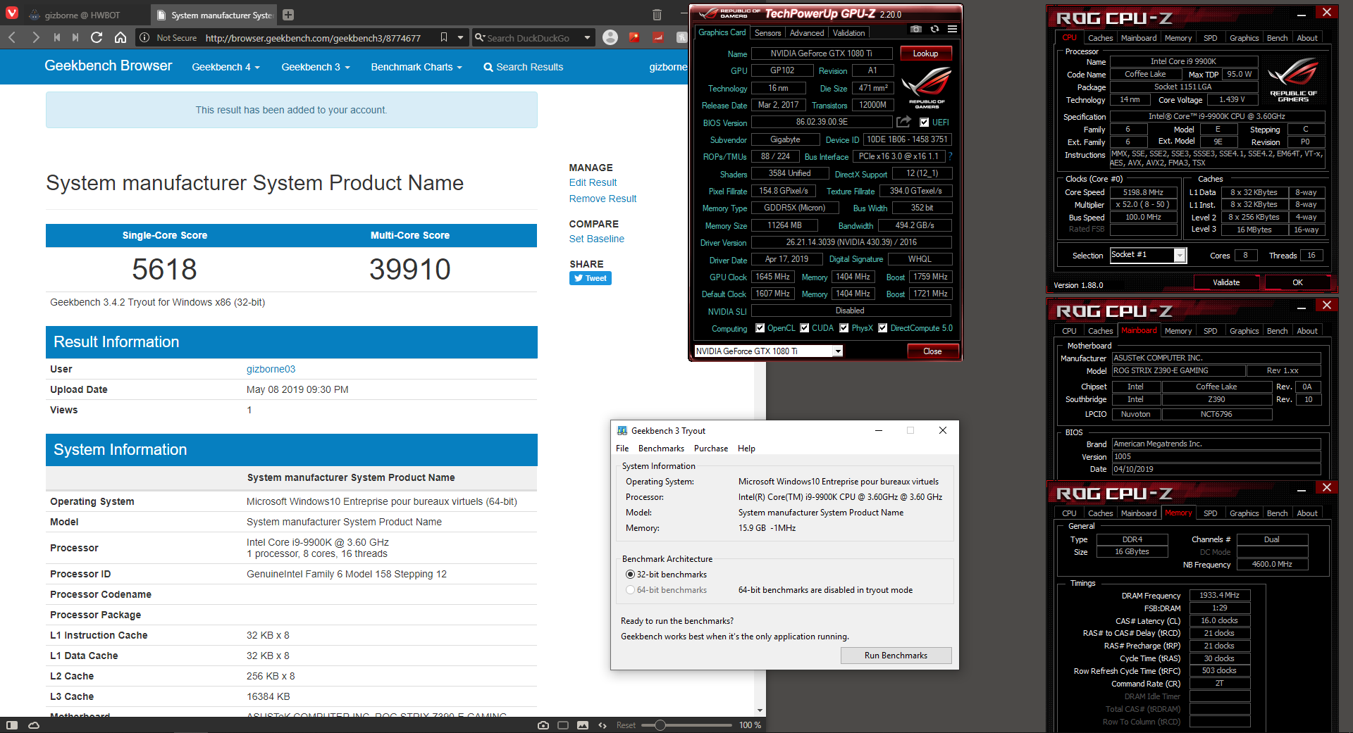This screenshot has width=1353, height=733.
Task: Open the Help menu in Geekbench 3 Tryout
Action: 746,449
